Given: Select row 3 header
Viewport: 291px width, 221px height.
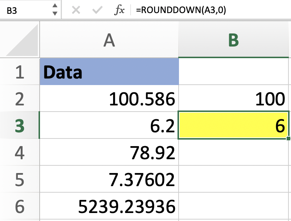Looking at the screenshot, I should pos(20,125).
